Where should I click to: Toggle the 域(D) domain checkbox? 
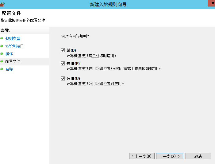[63, 50]
